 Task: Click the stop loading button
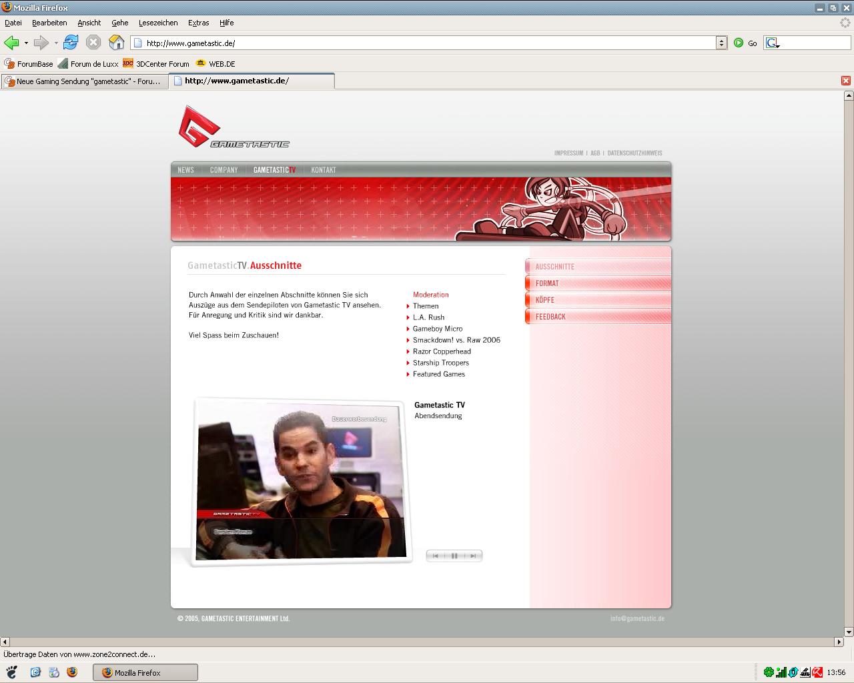pyautogui.click(x=93, y=43)
